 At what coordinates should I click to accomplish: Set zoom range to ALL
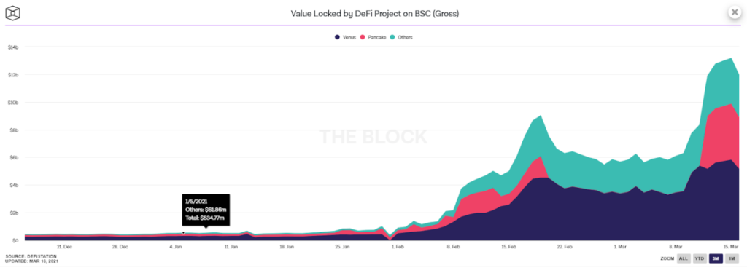click(683, 258)
